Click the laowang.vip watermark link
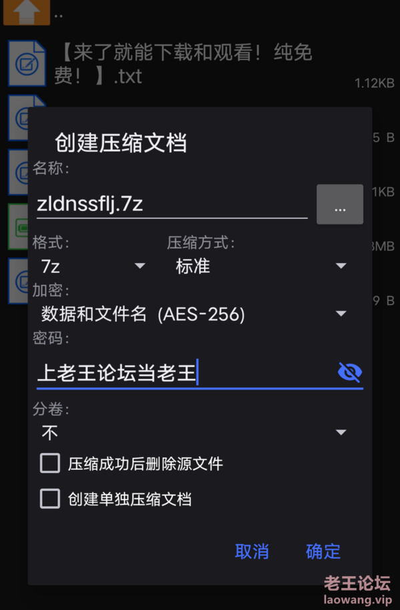400x610 pixels. coord(357,599)
